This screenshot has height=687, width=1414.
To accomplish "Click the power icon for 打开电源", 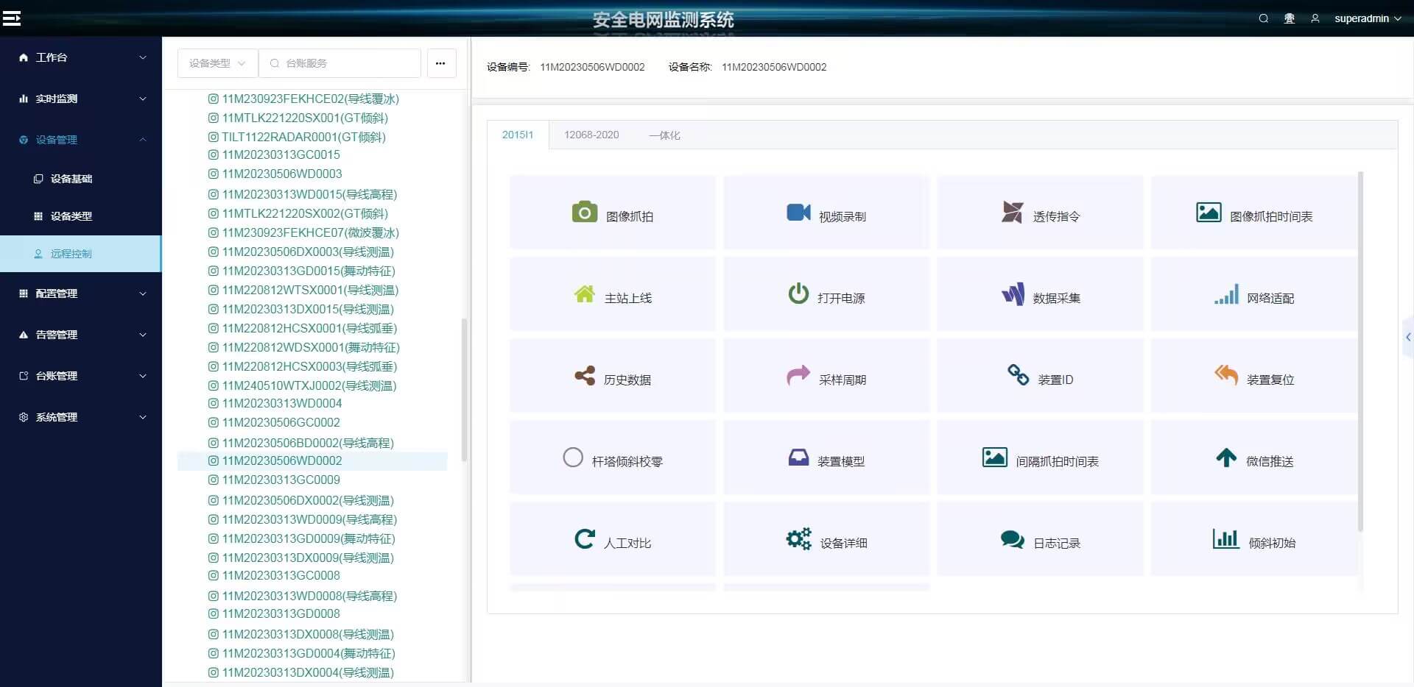I will (x=798, y=294).
